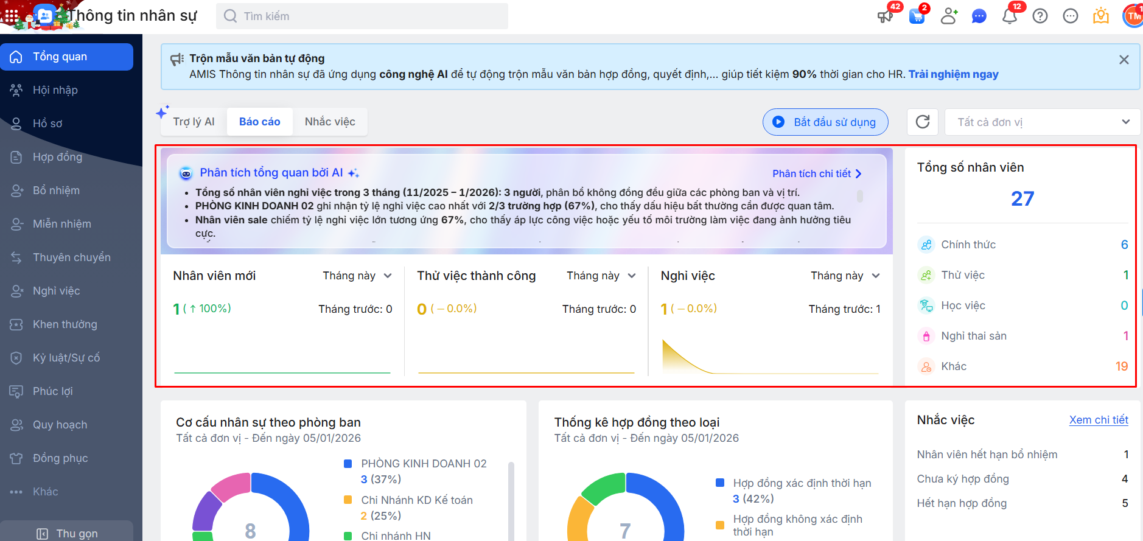Click the Chính thức employee icon
Image resolution: width=1143 pixels, height=541 pixels.
click(926, 245)
